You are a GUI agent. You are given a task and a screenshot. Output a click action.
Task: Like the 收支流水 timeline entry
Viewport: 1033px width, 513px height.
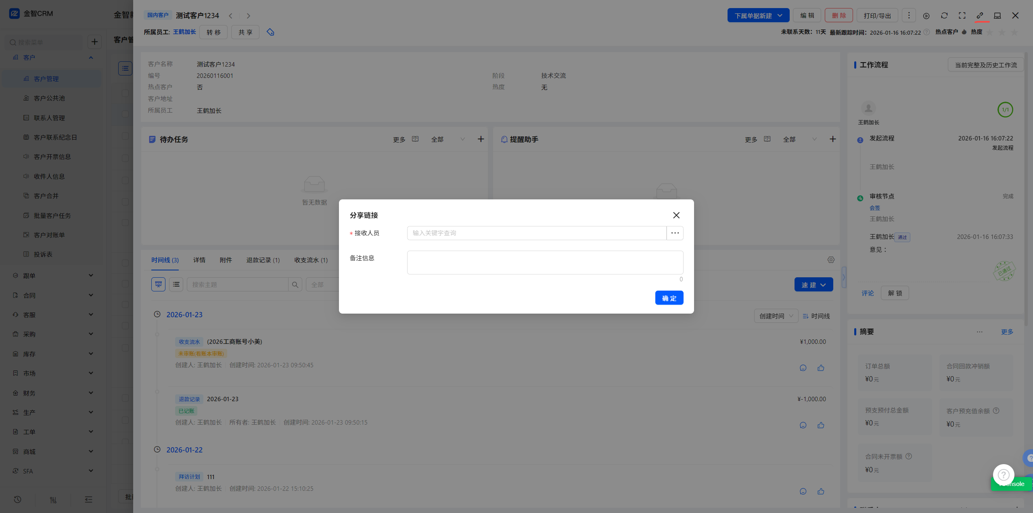[821, 368]
